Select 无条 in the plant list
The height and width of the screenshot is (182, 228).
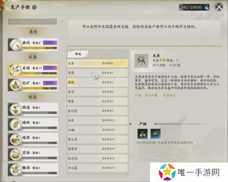[97, 63]
